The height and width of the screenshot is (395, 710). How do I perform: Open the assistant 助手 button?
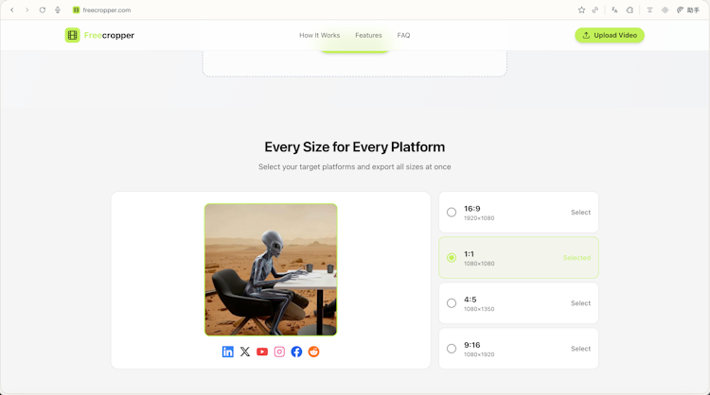(x=688, y=10)
